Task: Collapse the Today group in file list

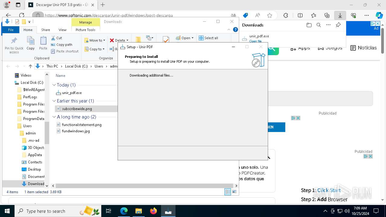Action: 54,85
